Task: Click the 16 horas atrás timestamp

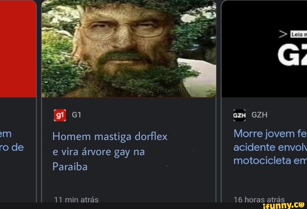Action: tap(259, 199)
